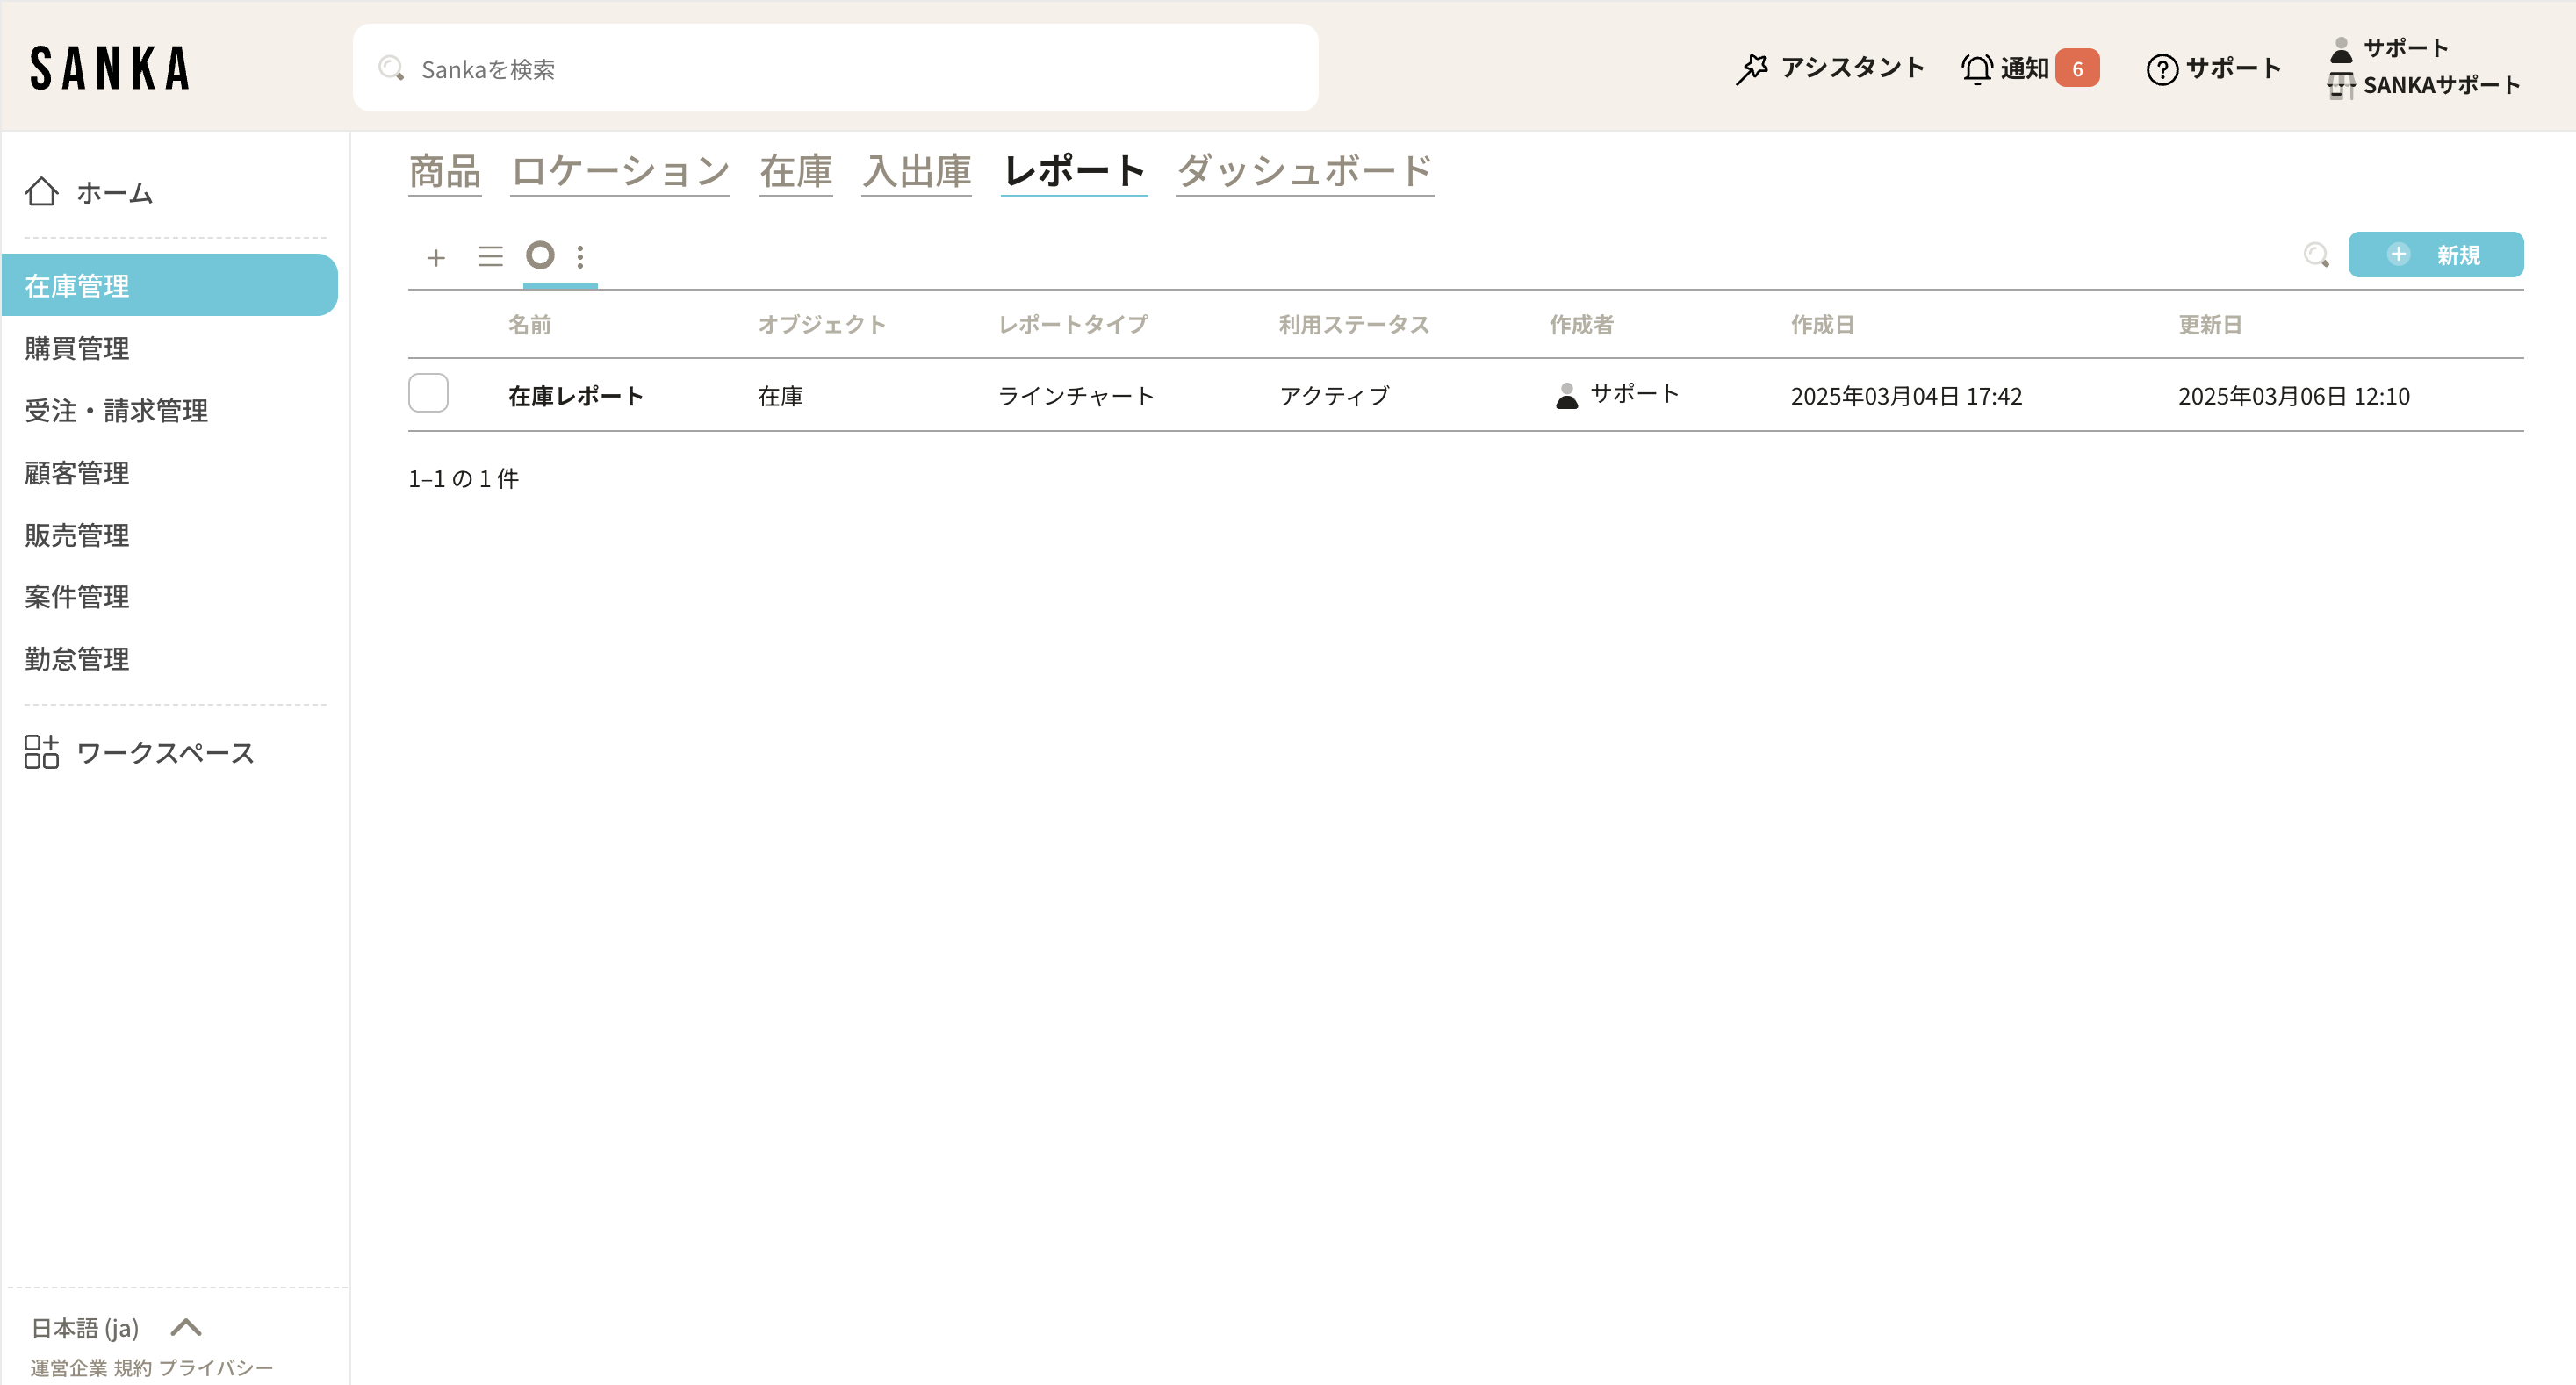Select 購買管理 in the sidebar
The width and height of the screenshot is (2576, 1385).
[77, 348]
